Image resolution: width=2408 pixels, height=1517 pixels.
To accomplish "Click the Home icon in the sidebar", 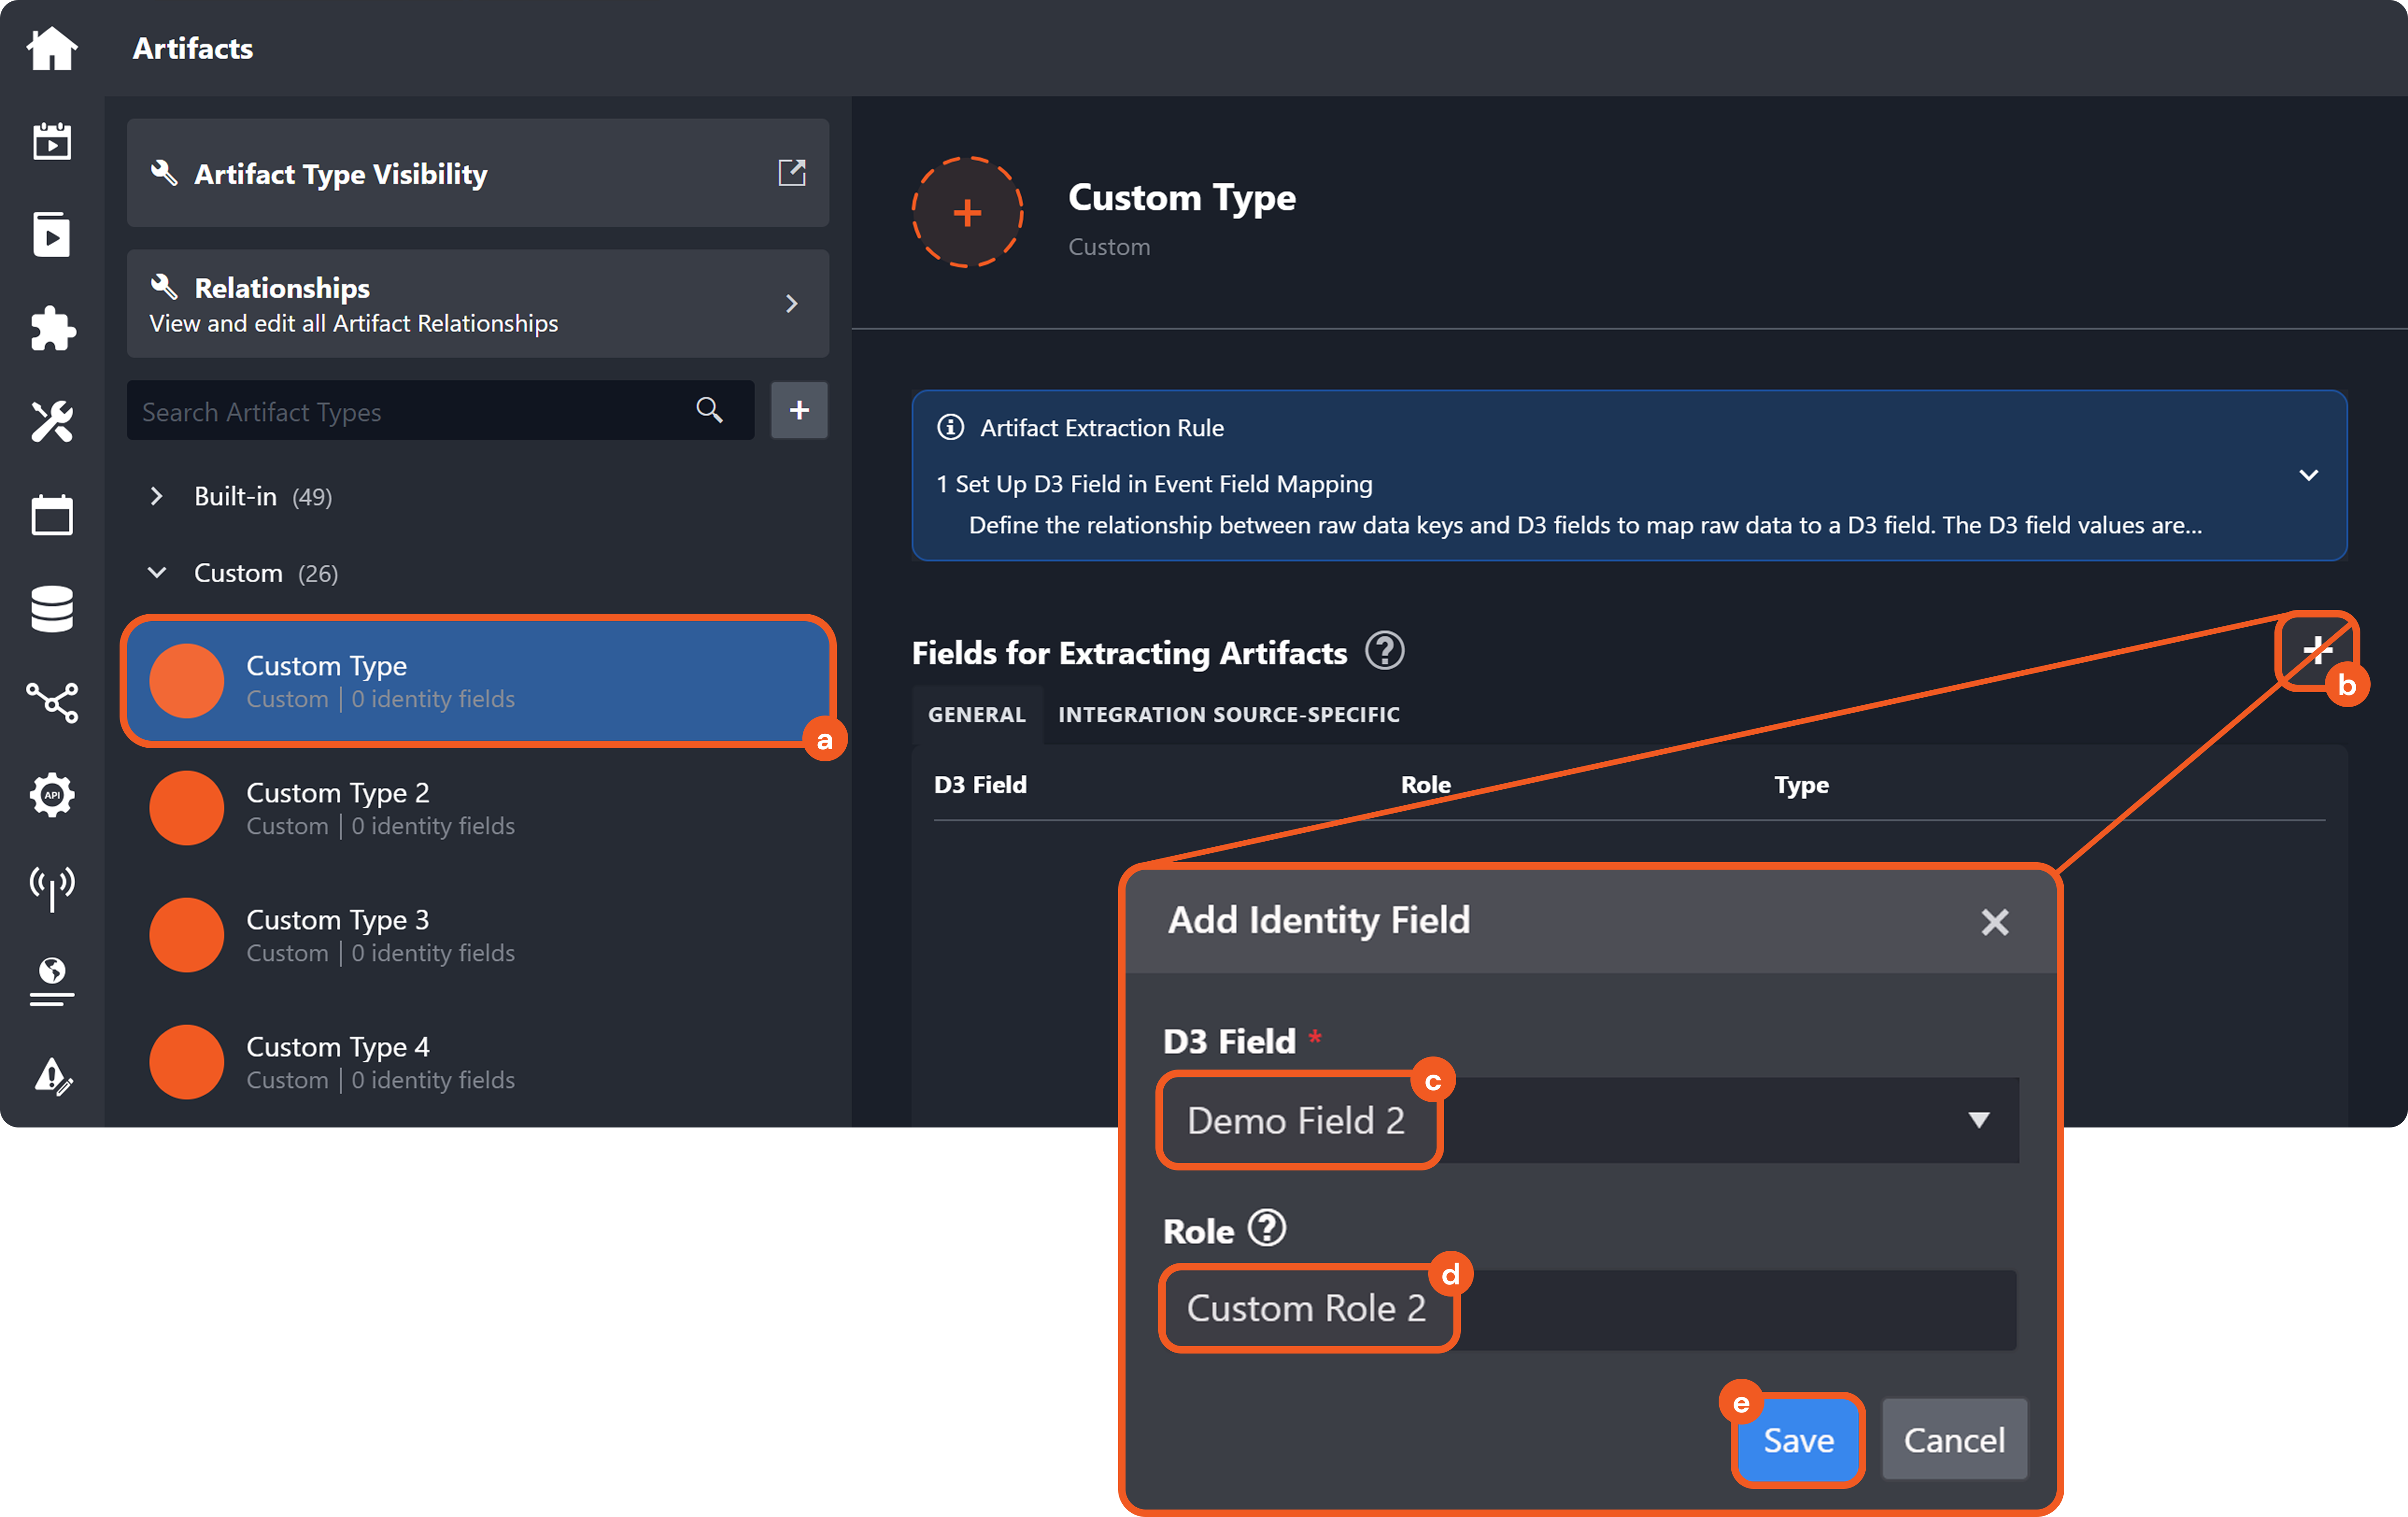I will point(52,47).
